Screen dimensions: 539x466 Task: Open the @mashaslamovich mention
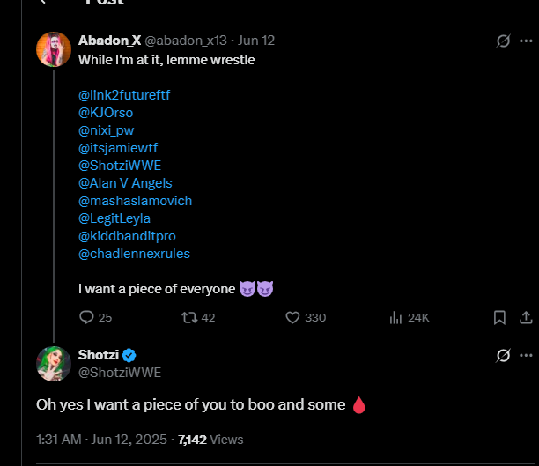pyautogui.click(x=135, y=201)
